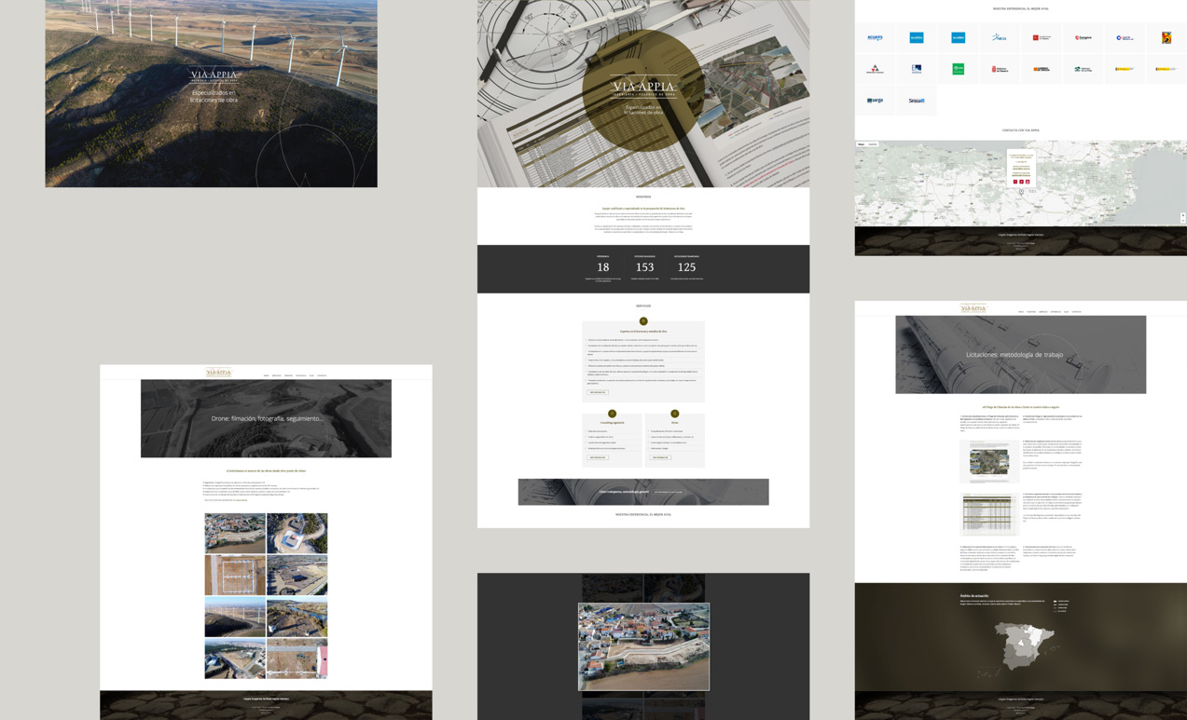This screenshot has width=1187, height=720.
Task: Click the Gobierno de Navarra logo
Action: pos(1000,69)
